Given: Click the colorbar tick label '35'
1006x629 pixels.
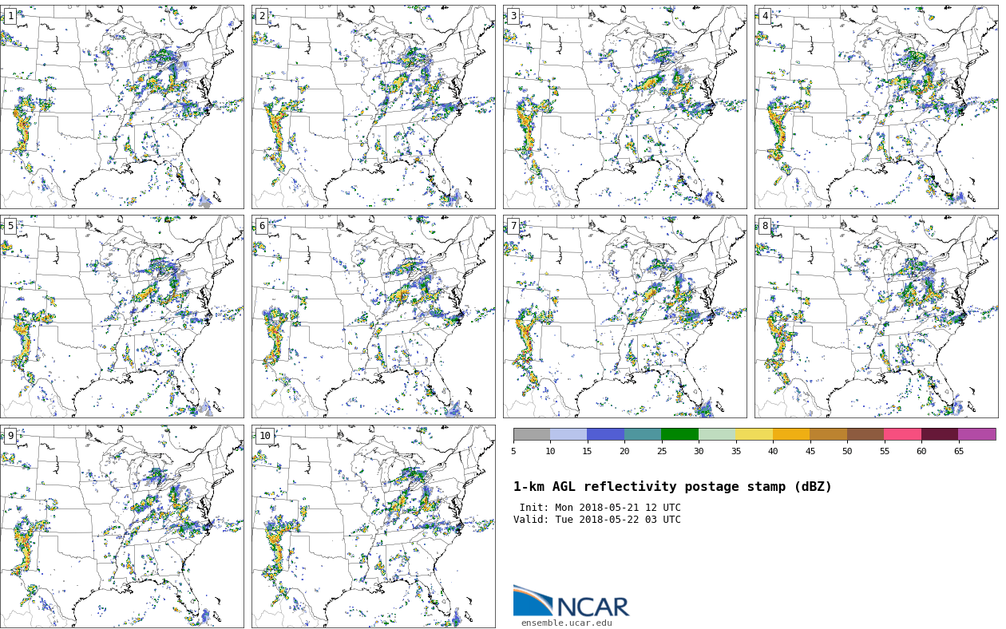Looking at the screenshot, I should pos(735,451).
